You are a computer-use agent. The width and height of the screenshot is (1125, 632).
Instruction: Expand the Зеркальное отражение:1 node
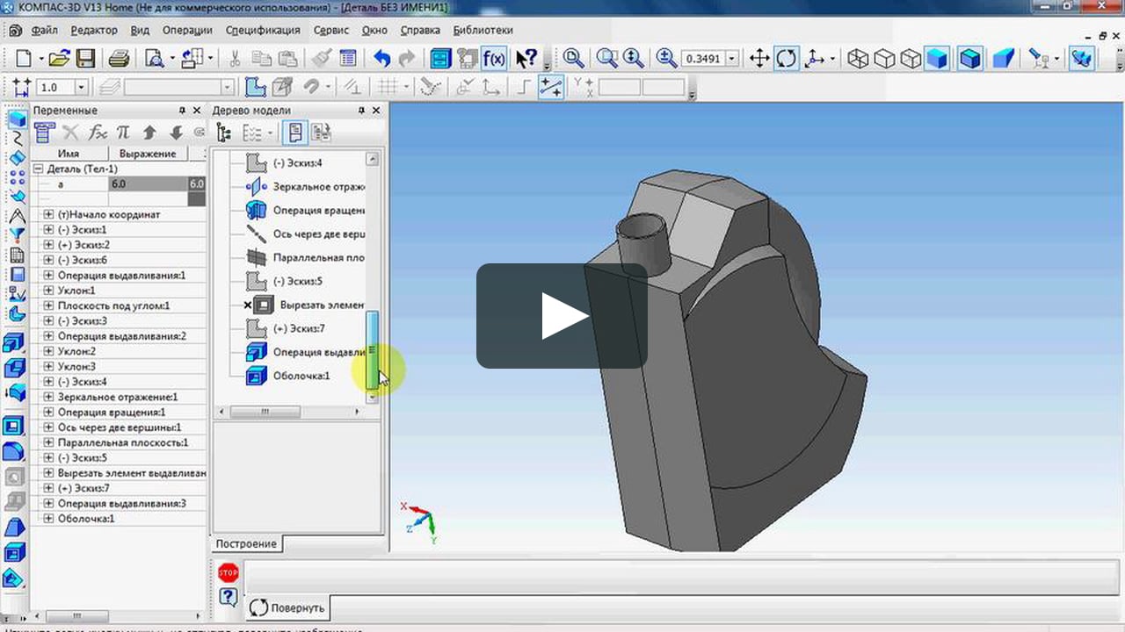click(x=48, y=397)
